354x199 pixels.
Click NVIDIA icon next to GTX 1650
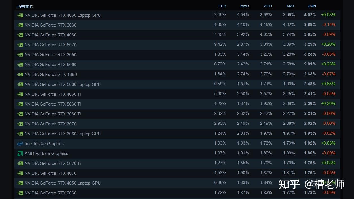point(20,75)
